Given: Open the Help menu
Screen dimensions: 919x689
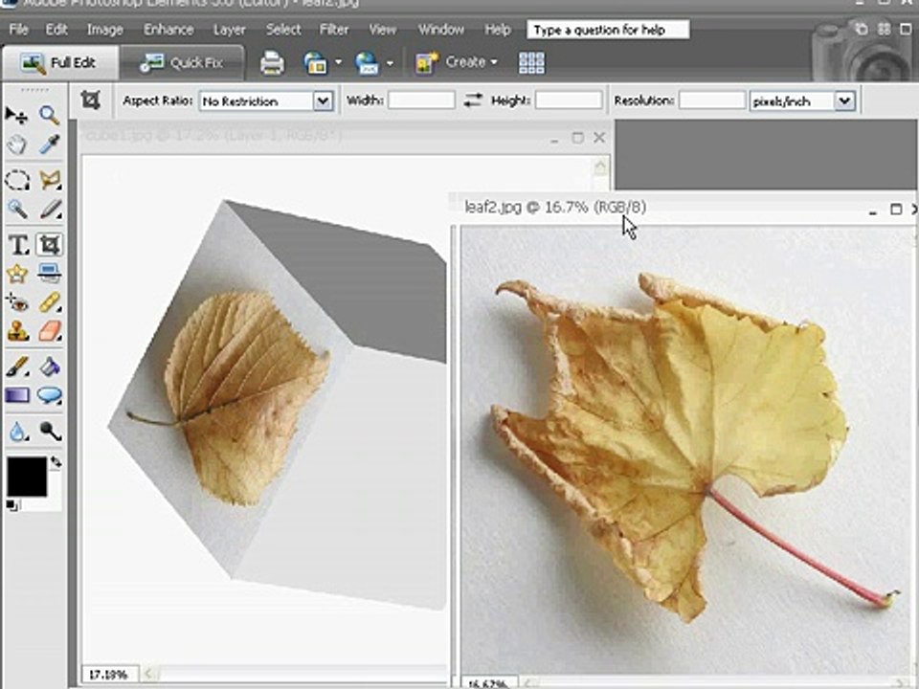Looking at the screenshot, I should (498, 30).
